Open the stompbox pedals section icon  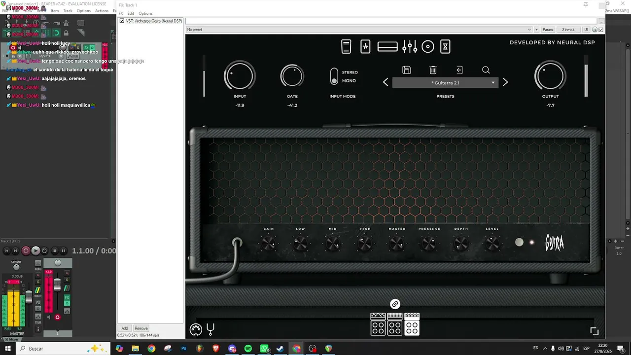point(365,46)
